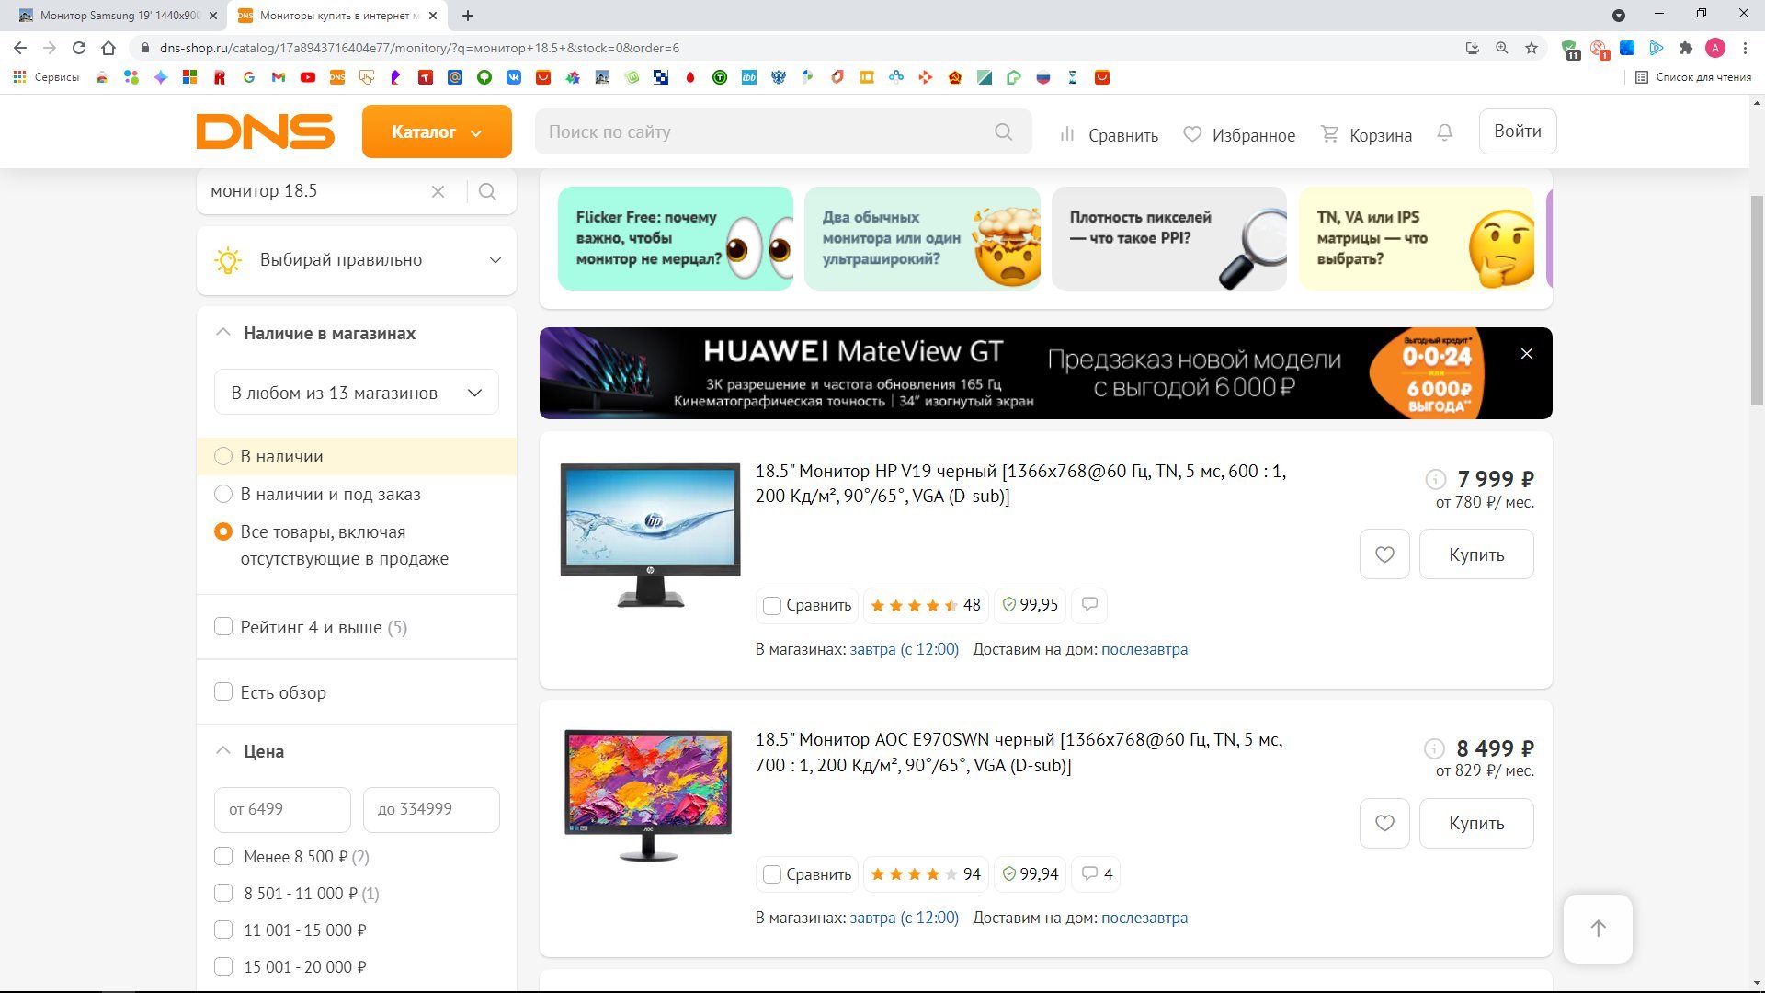1765x993 pixels.
Task: Check the 11 001 - 15 000 ₽ option
Action: click(223, 930)
